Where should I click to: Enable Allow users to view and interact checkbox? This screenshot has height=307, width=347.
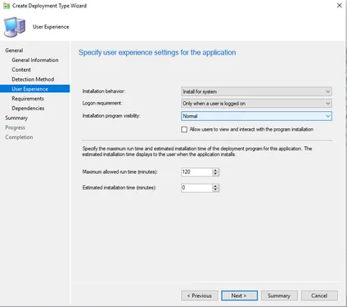point(184,130)
